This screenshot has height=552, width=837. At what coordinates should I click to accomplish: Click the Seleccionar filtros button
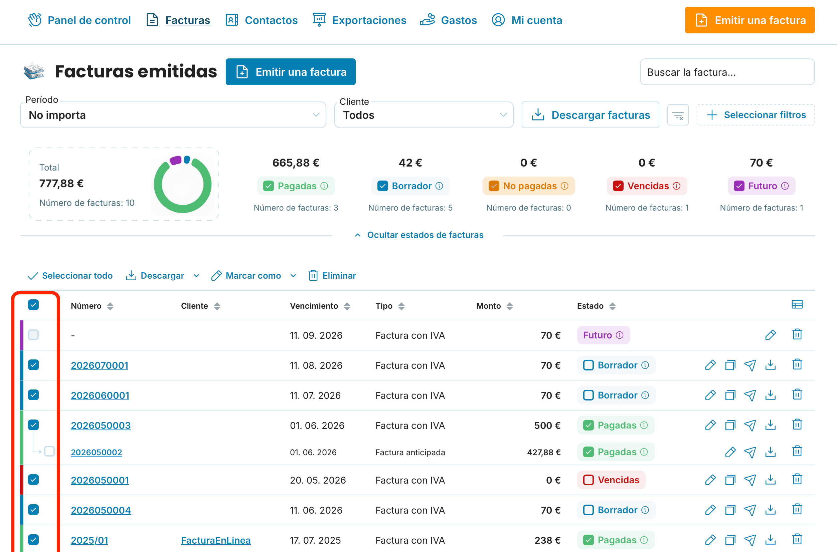756,115
